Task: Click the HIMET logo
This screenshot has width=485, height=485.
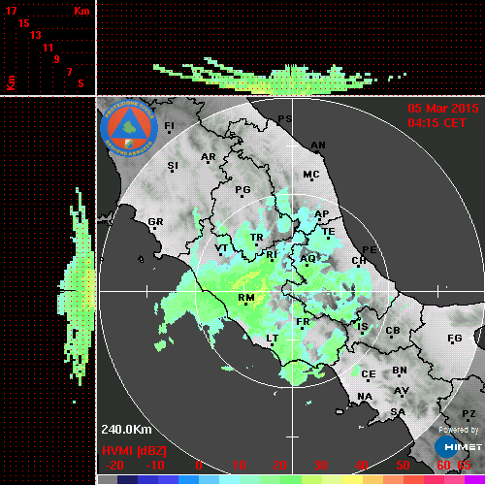Action: [459, 447]
